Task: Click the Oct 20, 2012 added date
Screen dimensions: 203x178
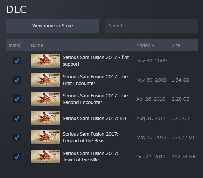Action: point(151,157)
